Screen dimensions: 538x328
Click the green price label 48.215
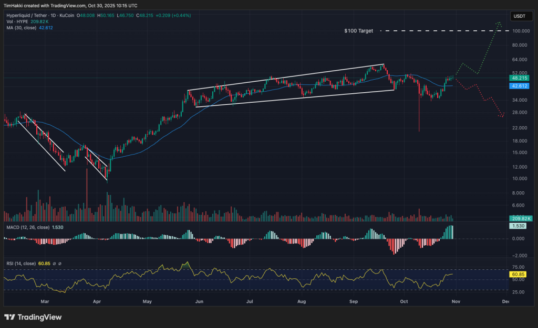(518, 78)
